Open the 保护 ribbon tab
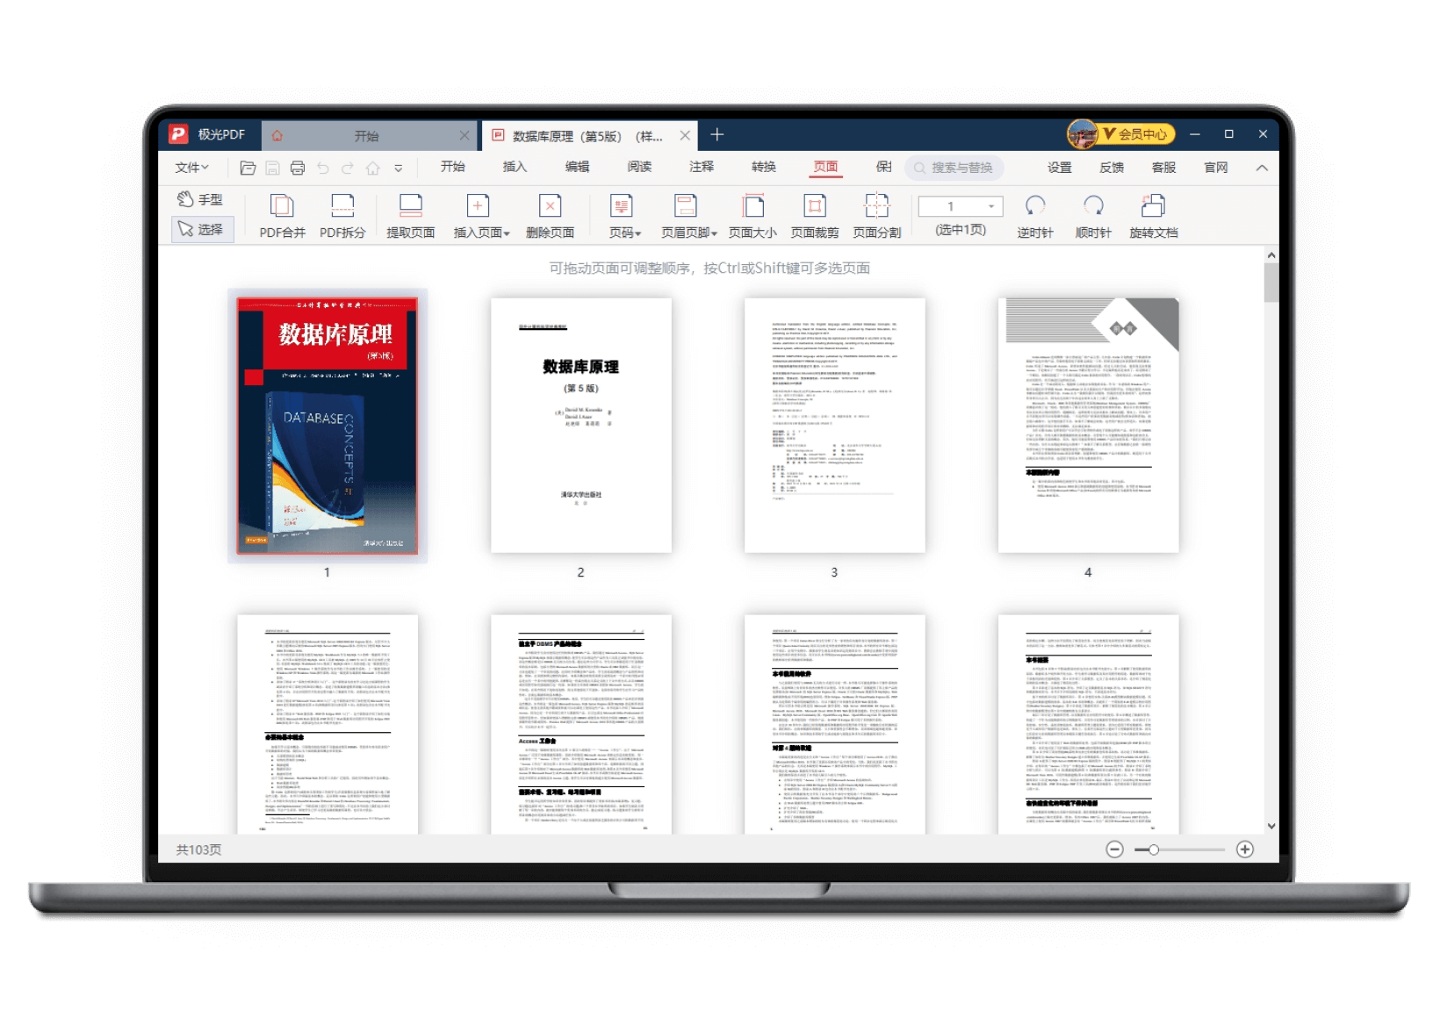The image size is (1440, 1018). pyautogui.click(x=884, y=167)
